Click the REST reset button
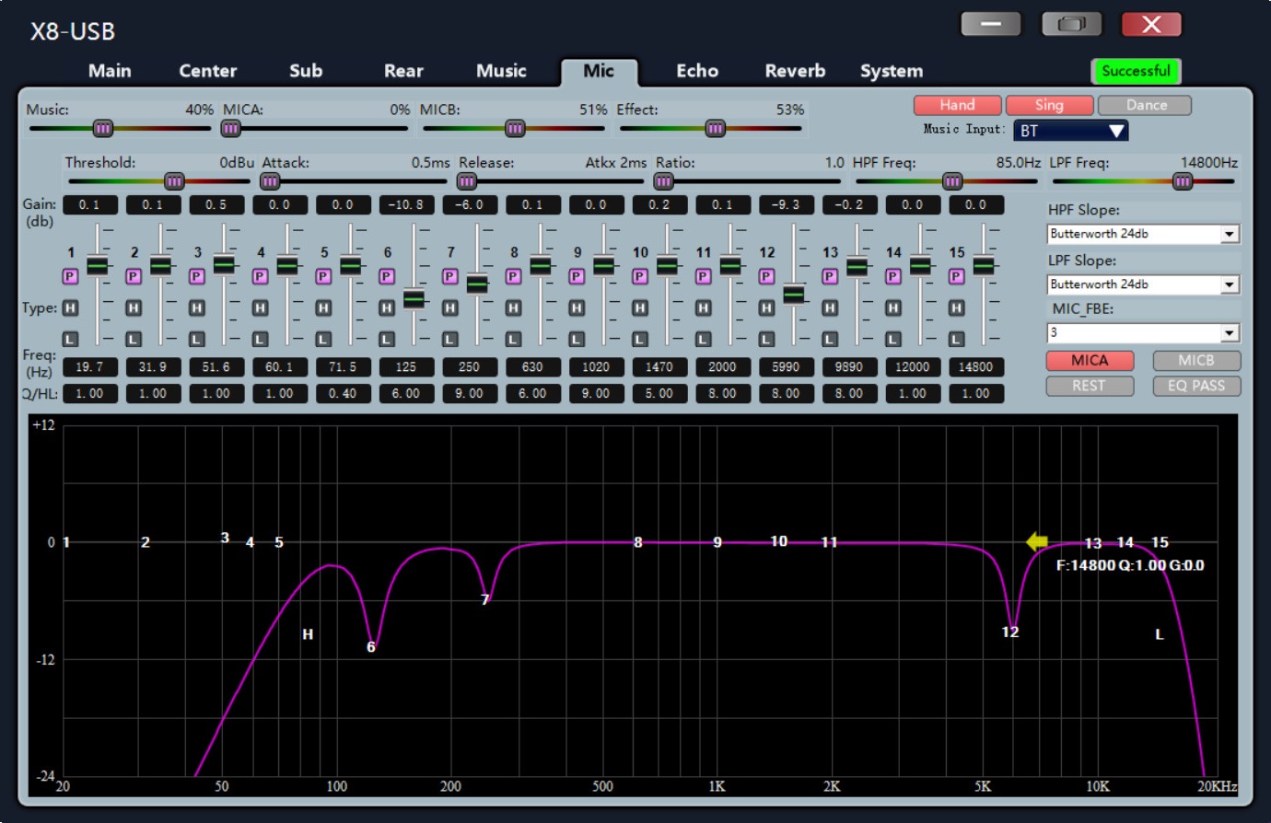The width and height of the screenshot is (1271, 823). click(1090, 386)
